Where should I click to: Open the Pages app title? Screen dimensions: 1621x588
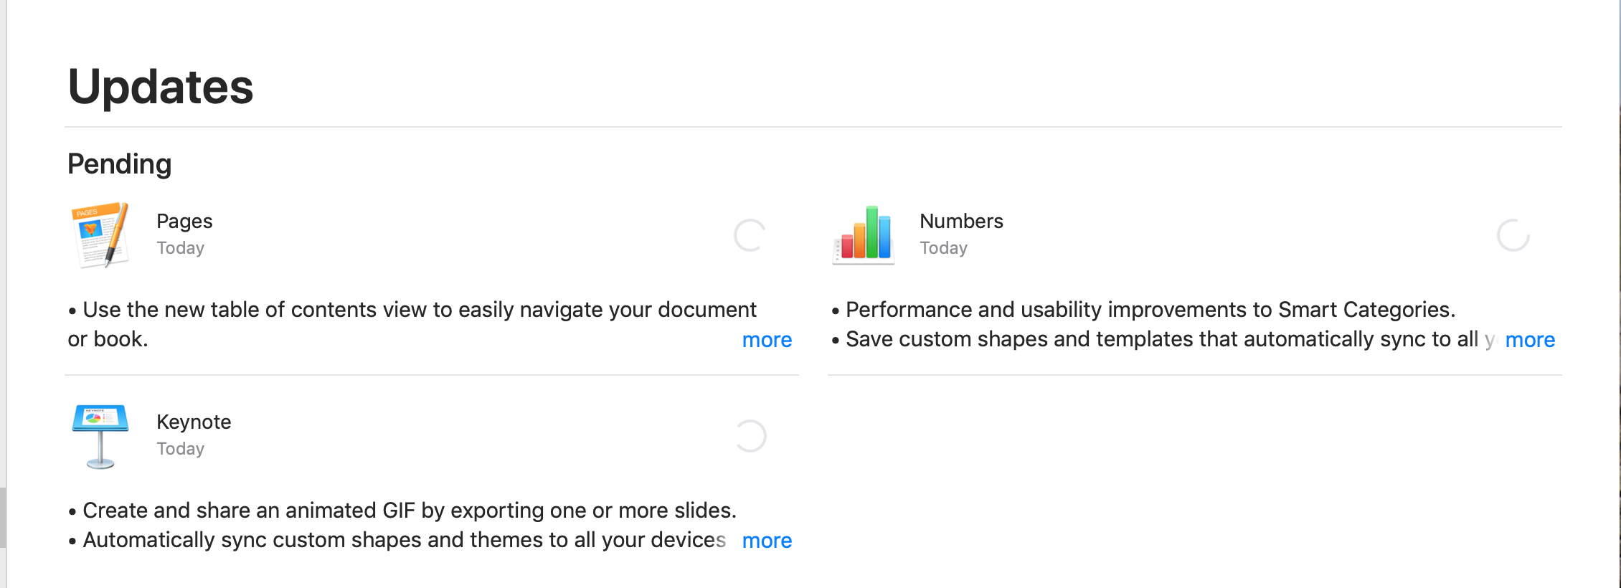pos(184,222)
